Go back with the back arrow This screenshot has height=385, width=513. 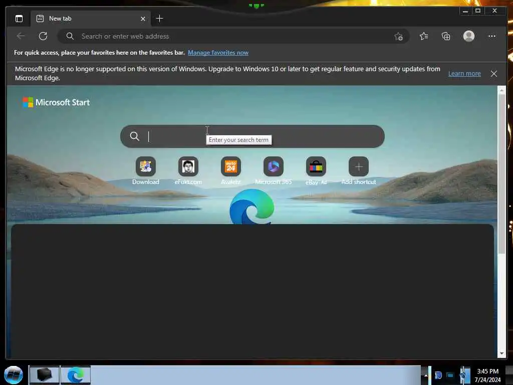(21, 36)
